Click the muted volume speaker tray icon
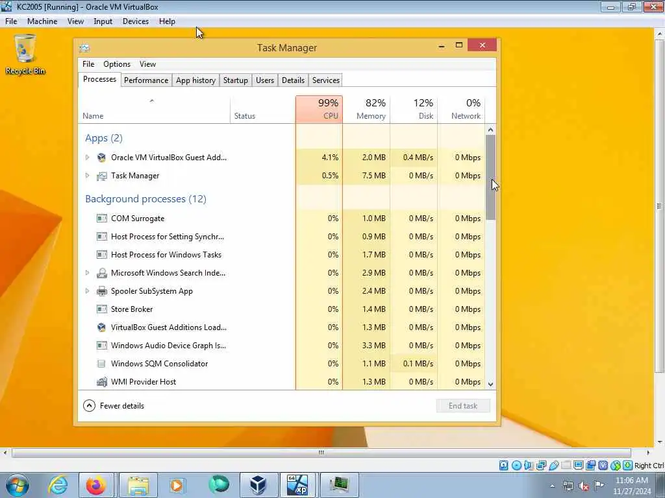This screenshot has width=665, height=498. pos(584,486)
